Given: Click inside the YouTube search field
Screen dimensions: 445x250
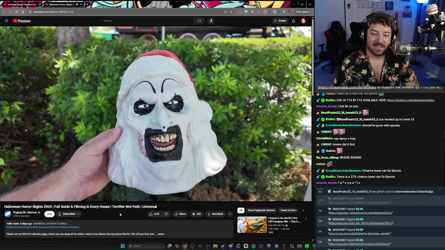Looking at the screenshot, I should point(147,21).
